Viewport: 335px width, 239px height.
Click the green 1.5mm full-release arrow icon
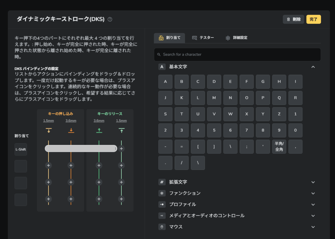(121, 131)
